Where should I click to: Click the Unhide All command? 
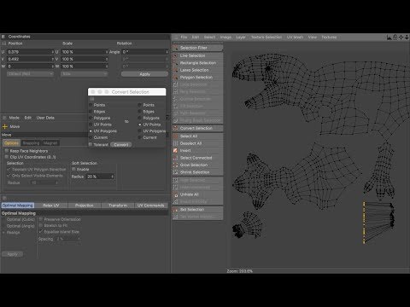coord(197,194)
